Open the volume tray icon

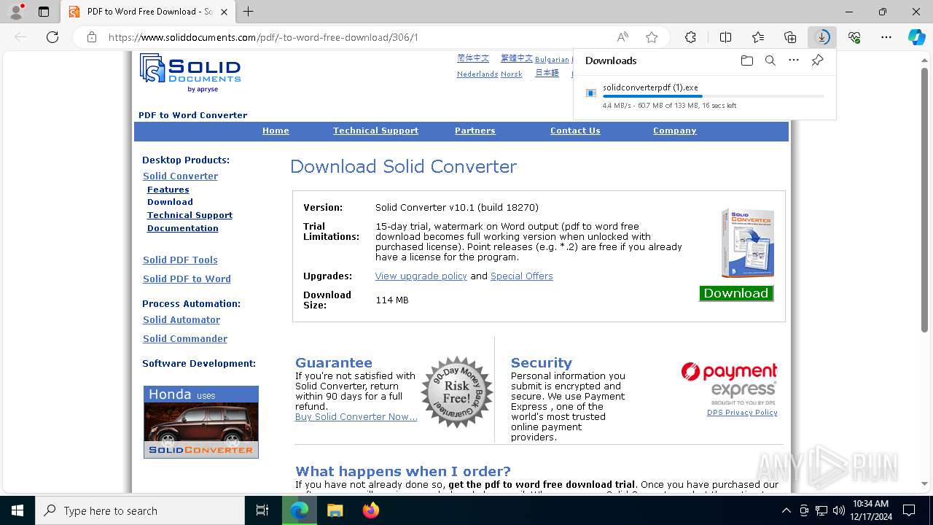[x=839, y=510]
